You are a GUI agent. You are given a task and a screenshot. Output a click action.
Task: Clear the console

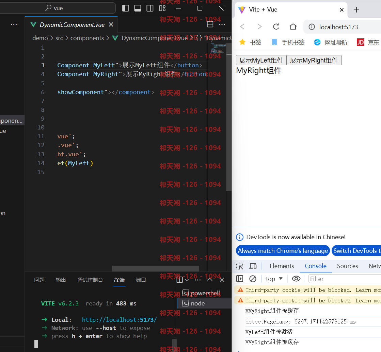point(253,279)
